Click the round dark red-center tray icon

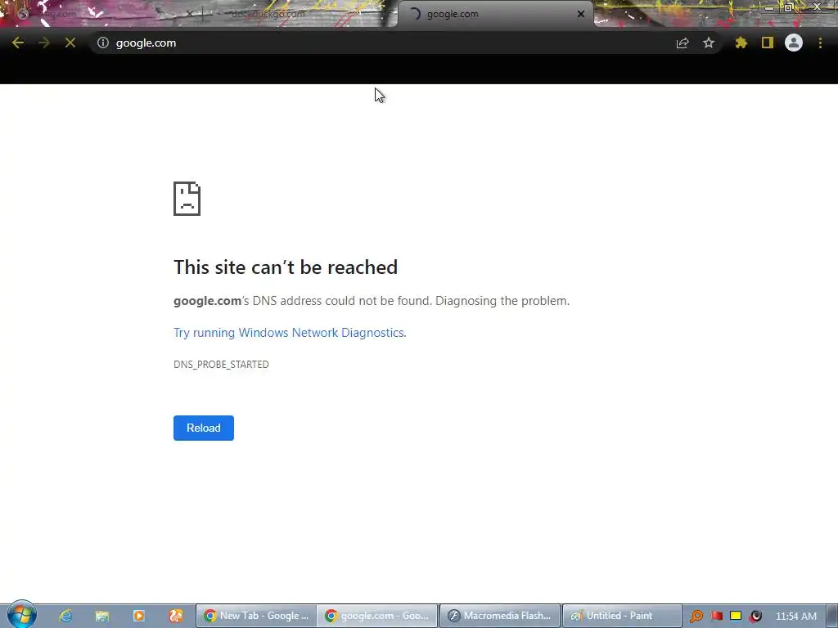point(755,617)
